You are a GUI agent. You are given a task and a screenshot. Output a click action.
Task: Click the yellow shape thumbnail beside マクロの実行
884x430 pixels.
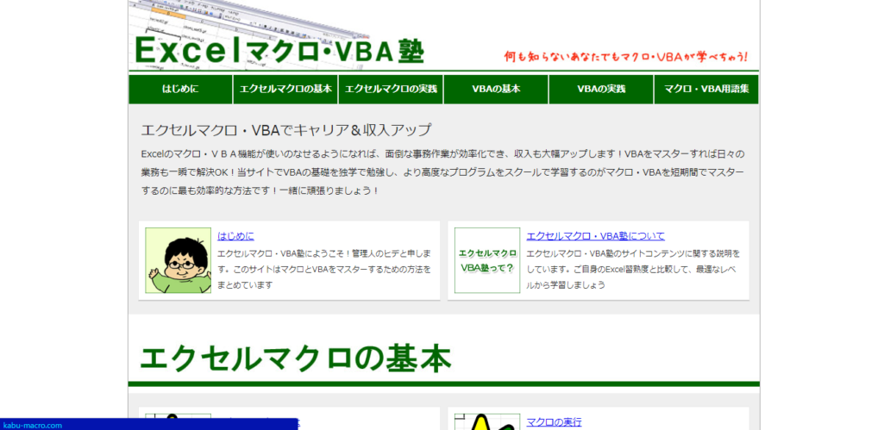[487, 421]
